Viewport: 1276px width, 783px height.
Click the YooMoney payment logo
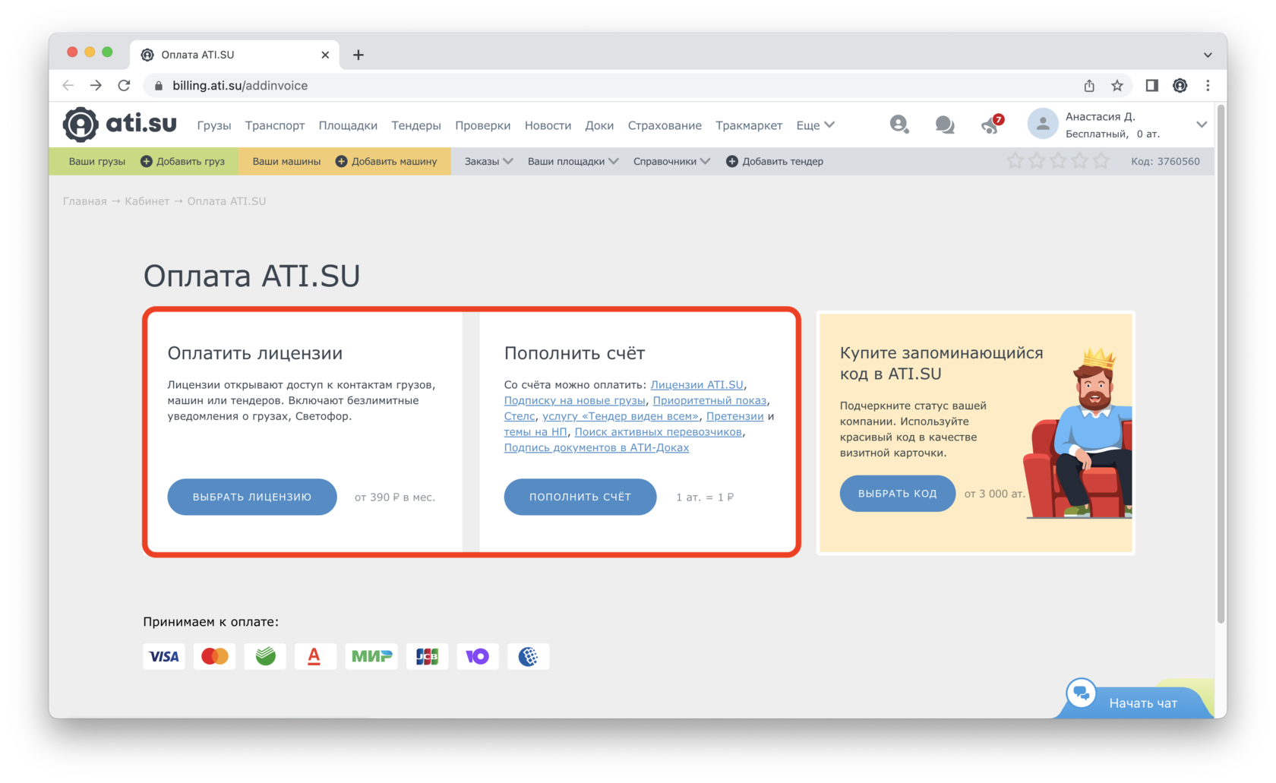(x=478, y=656)
